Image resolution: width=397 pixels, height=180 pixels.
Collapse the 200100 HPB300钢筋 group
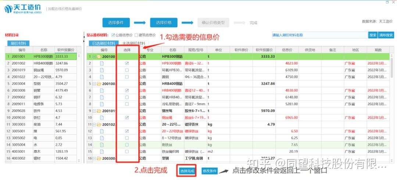tap(94, 57)
